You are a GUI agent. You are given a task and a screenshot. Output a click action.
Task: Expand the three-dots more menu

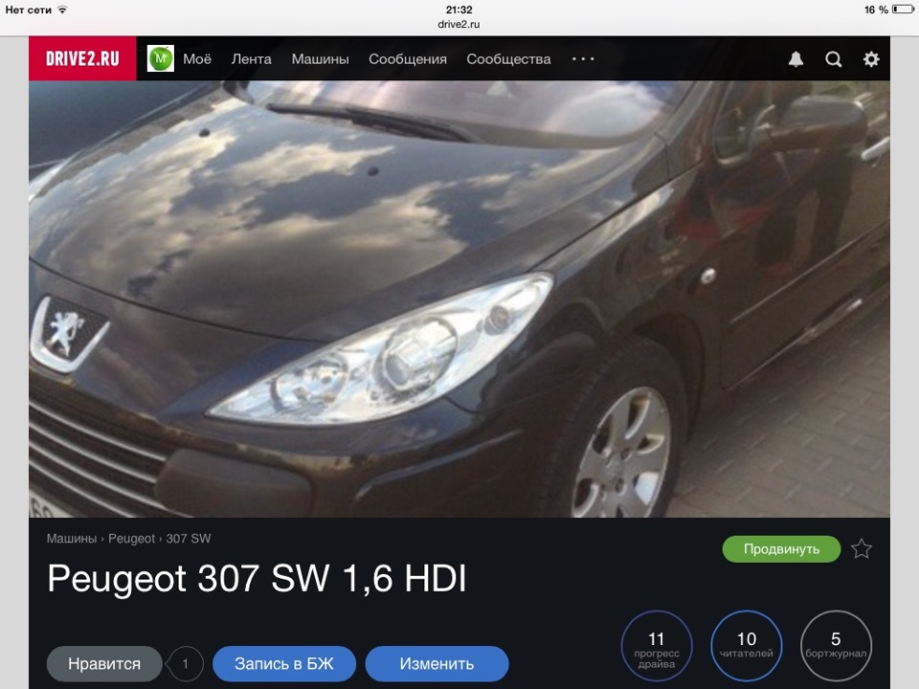pyautogui.click(x=583, y=59)
